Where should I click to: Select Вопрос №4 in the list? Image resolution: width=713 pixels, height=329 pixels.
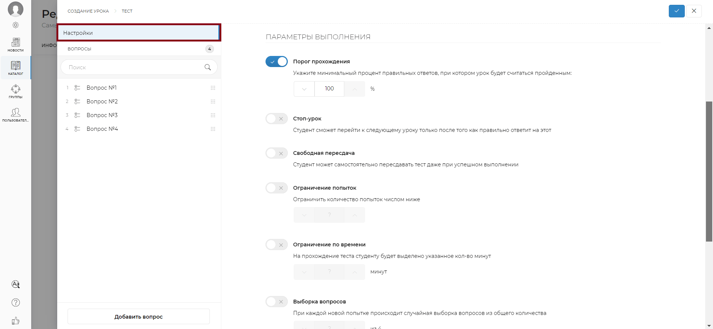tap(139, 129)
